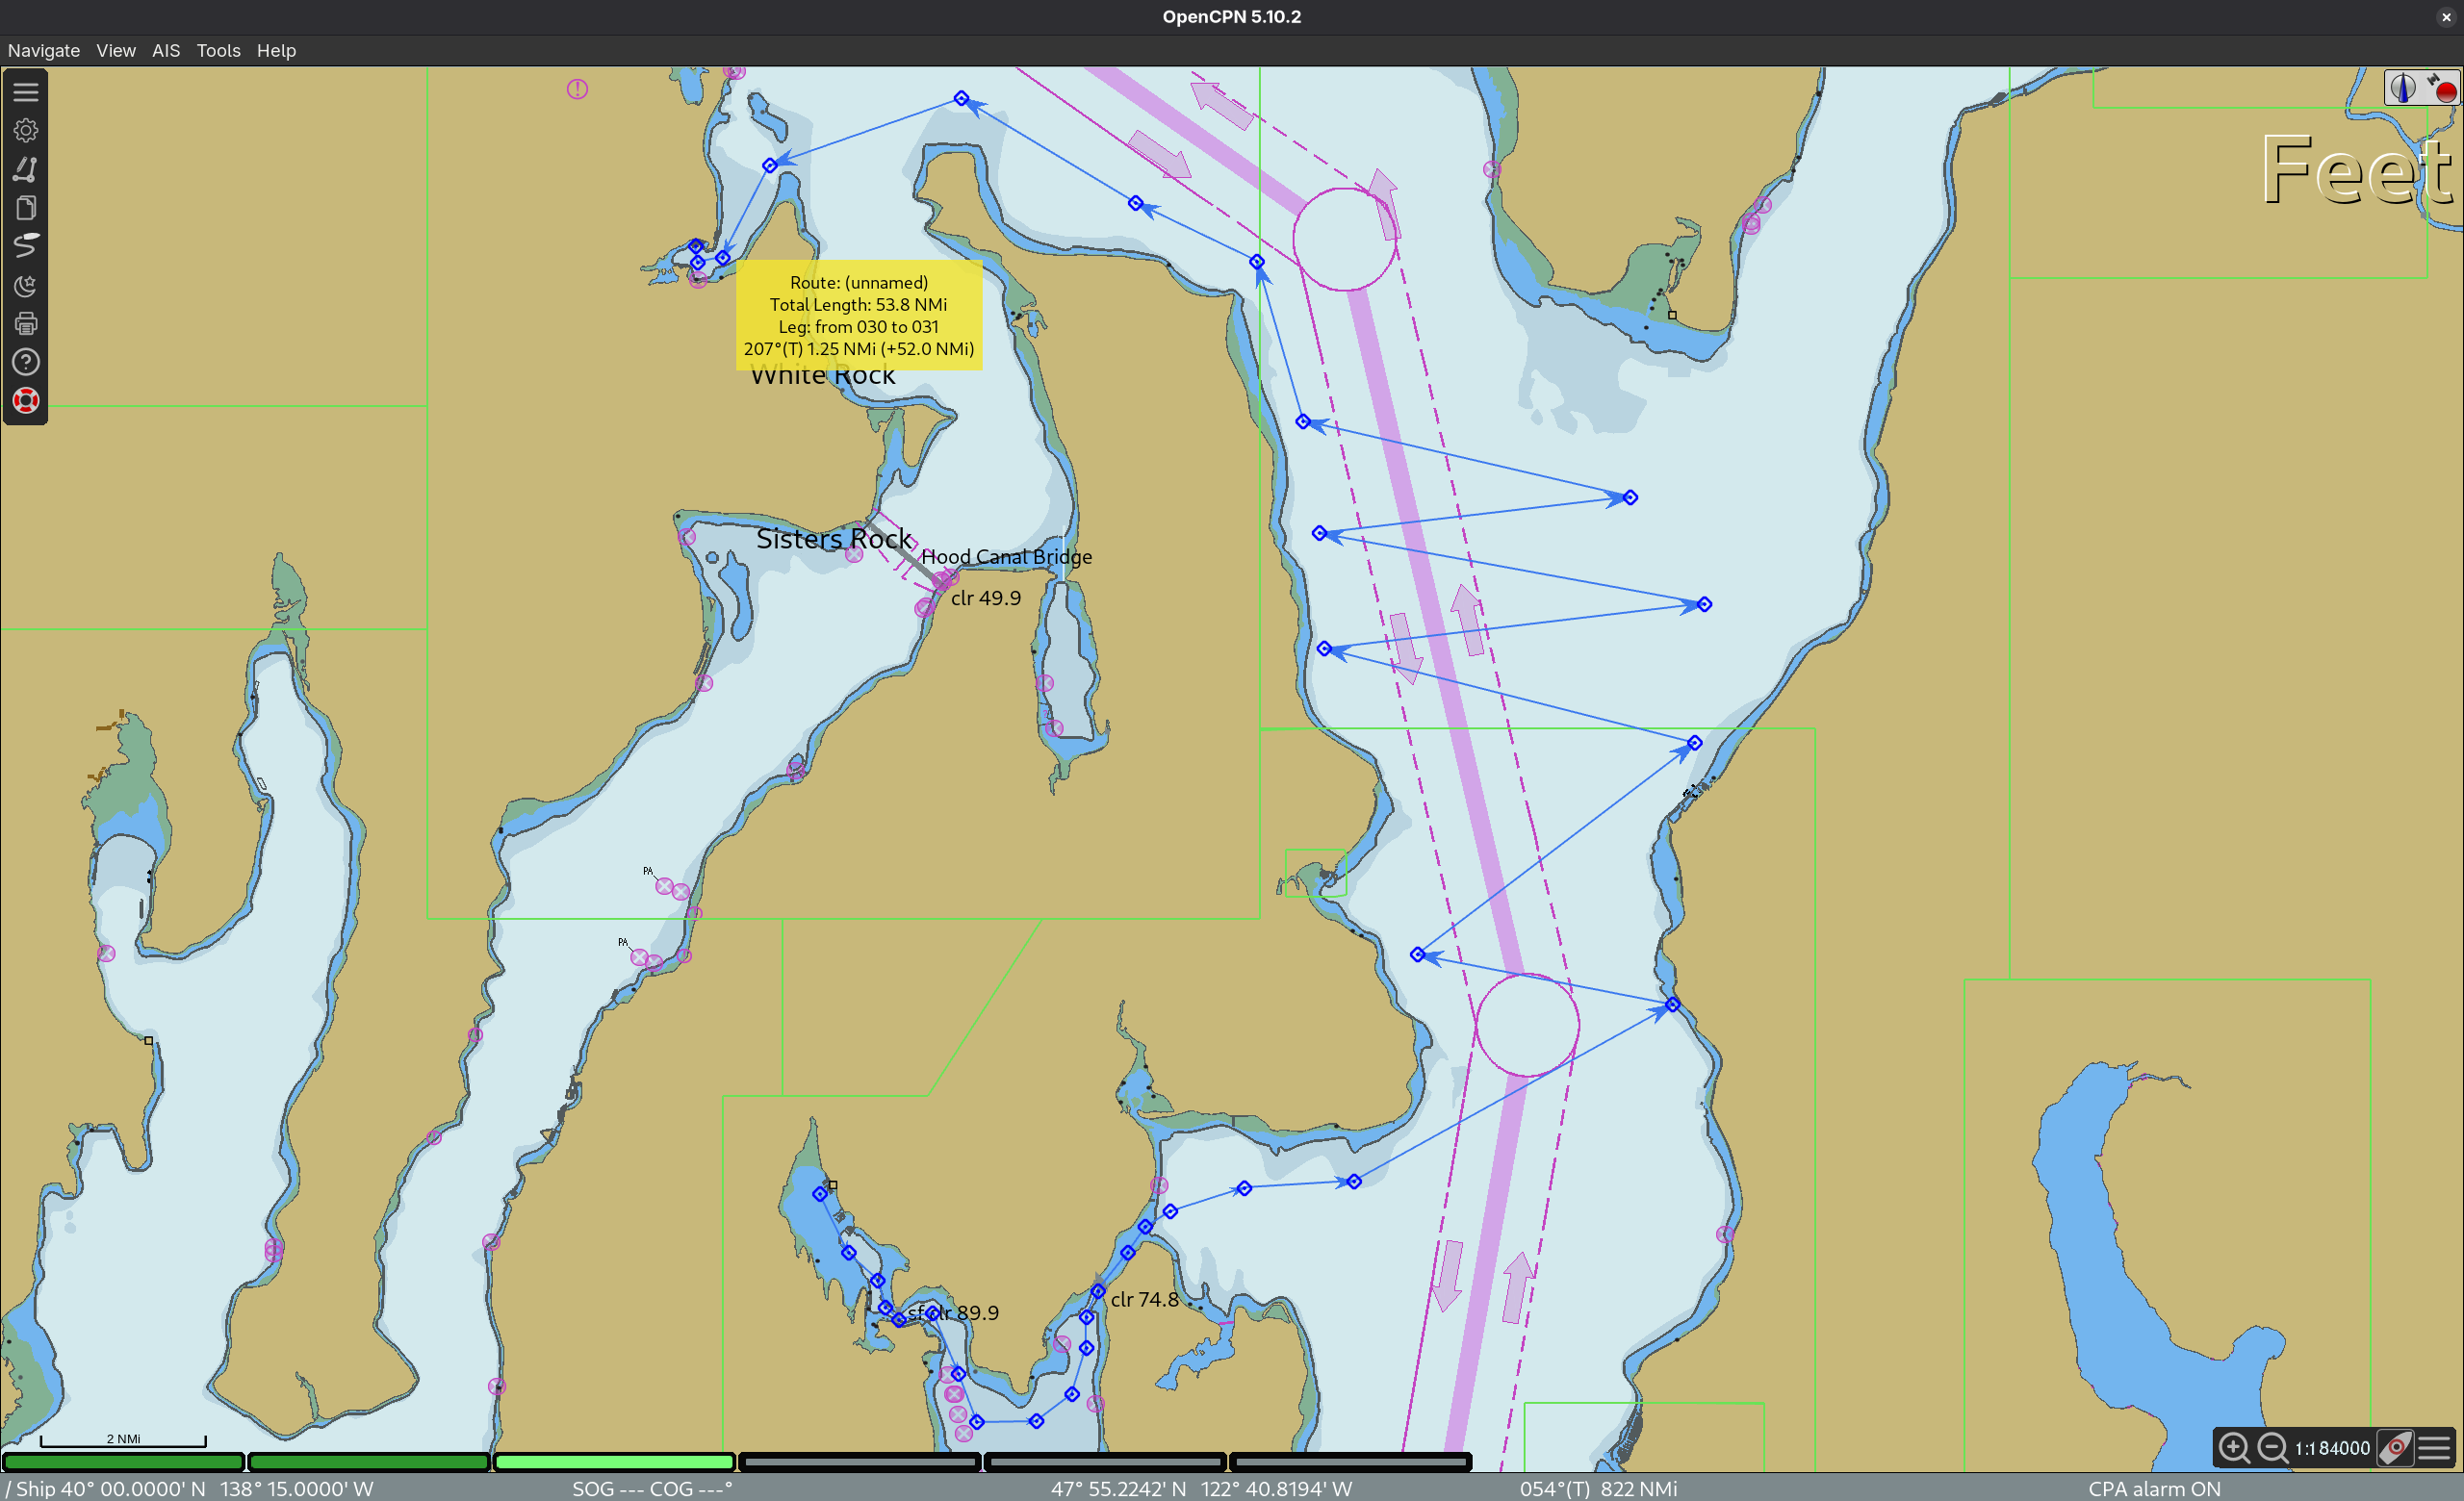The height and width of the screenshot is (1501, 2464).
Task: Open the Tools menu
Action: point(218,50)
